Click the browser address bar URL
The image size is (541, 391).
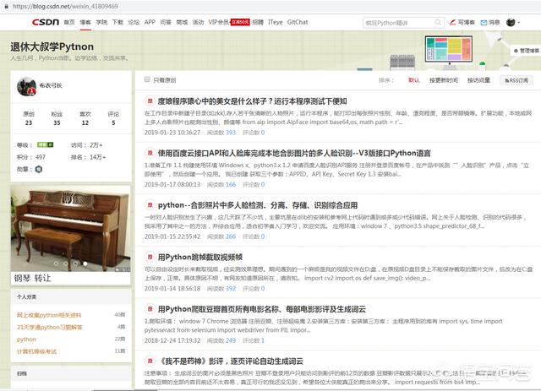[66, 7]
